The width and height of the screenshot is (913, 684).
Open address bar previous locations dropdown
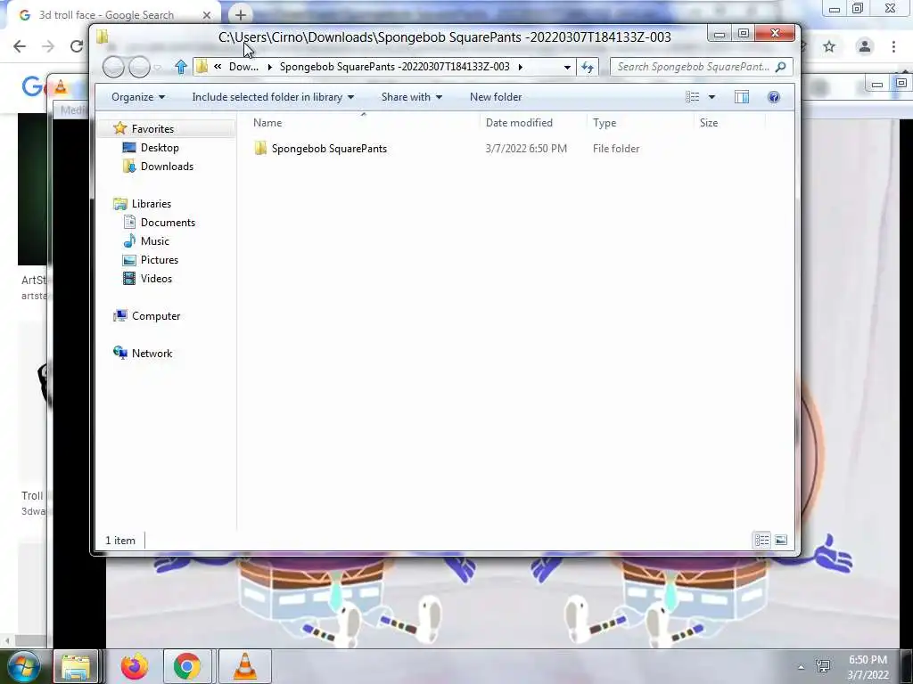pyautogui.click(x=567, y=67)
